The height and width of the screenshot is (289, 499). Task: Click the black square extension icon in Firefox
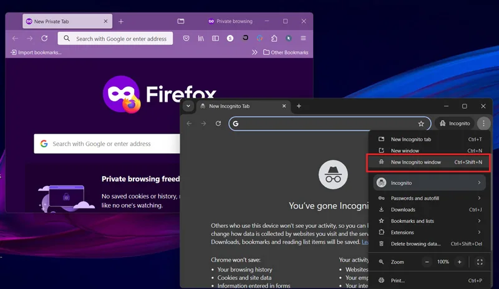245,37
